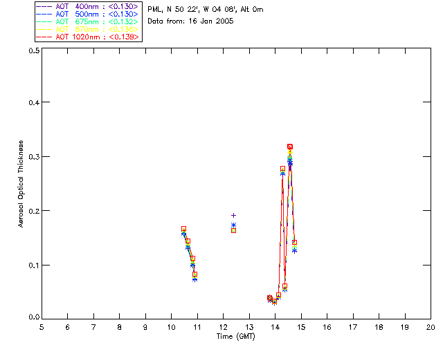Image resolution: width=443 pixels, height=354 pixels.
Task: Click the Aerosol Optical Thickness axis label
Action: [x=21, y=184]
